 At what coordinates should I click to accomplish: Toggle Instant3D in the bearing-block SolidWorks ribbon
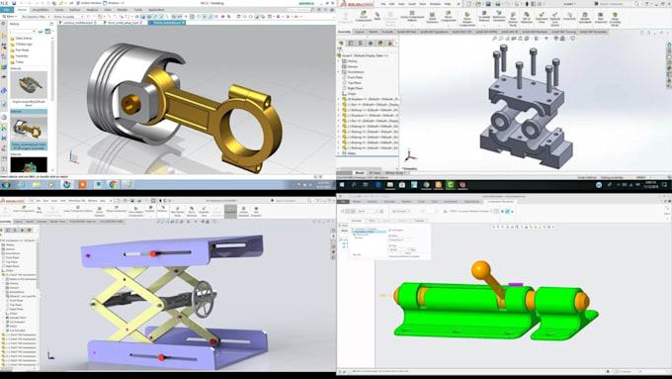click(569, 17)
